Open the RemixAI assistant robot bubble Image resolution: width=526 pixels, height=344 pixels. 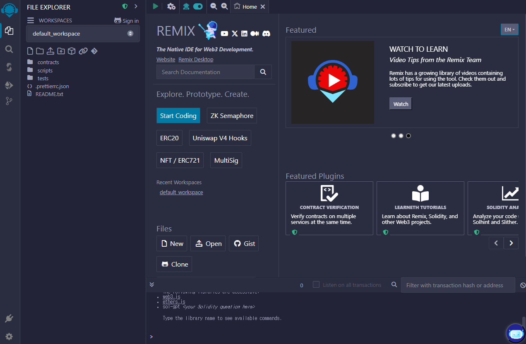tap(516, 333)
